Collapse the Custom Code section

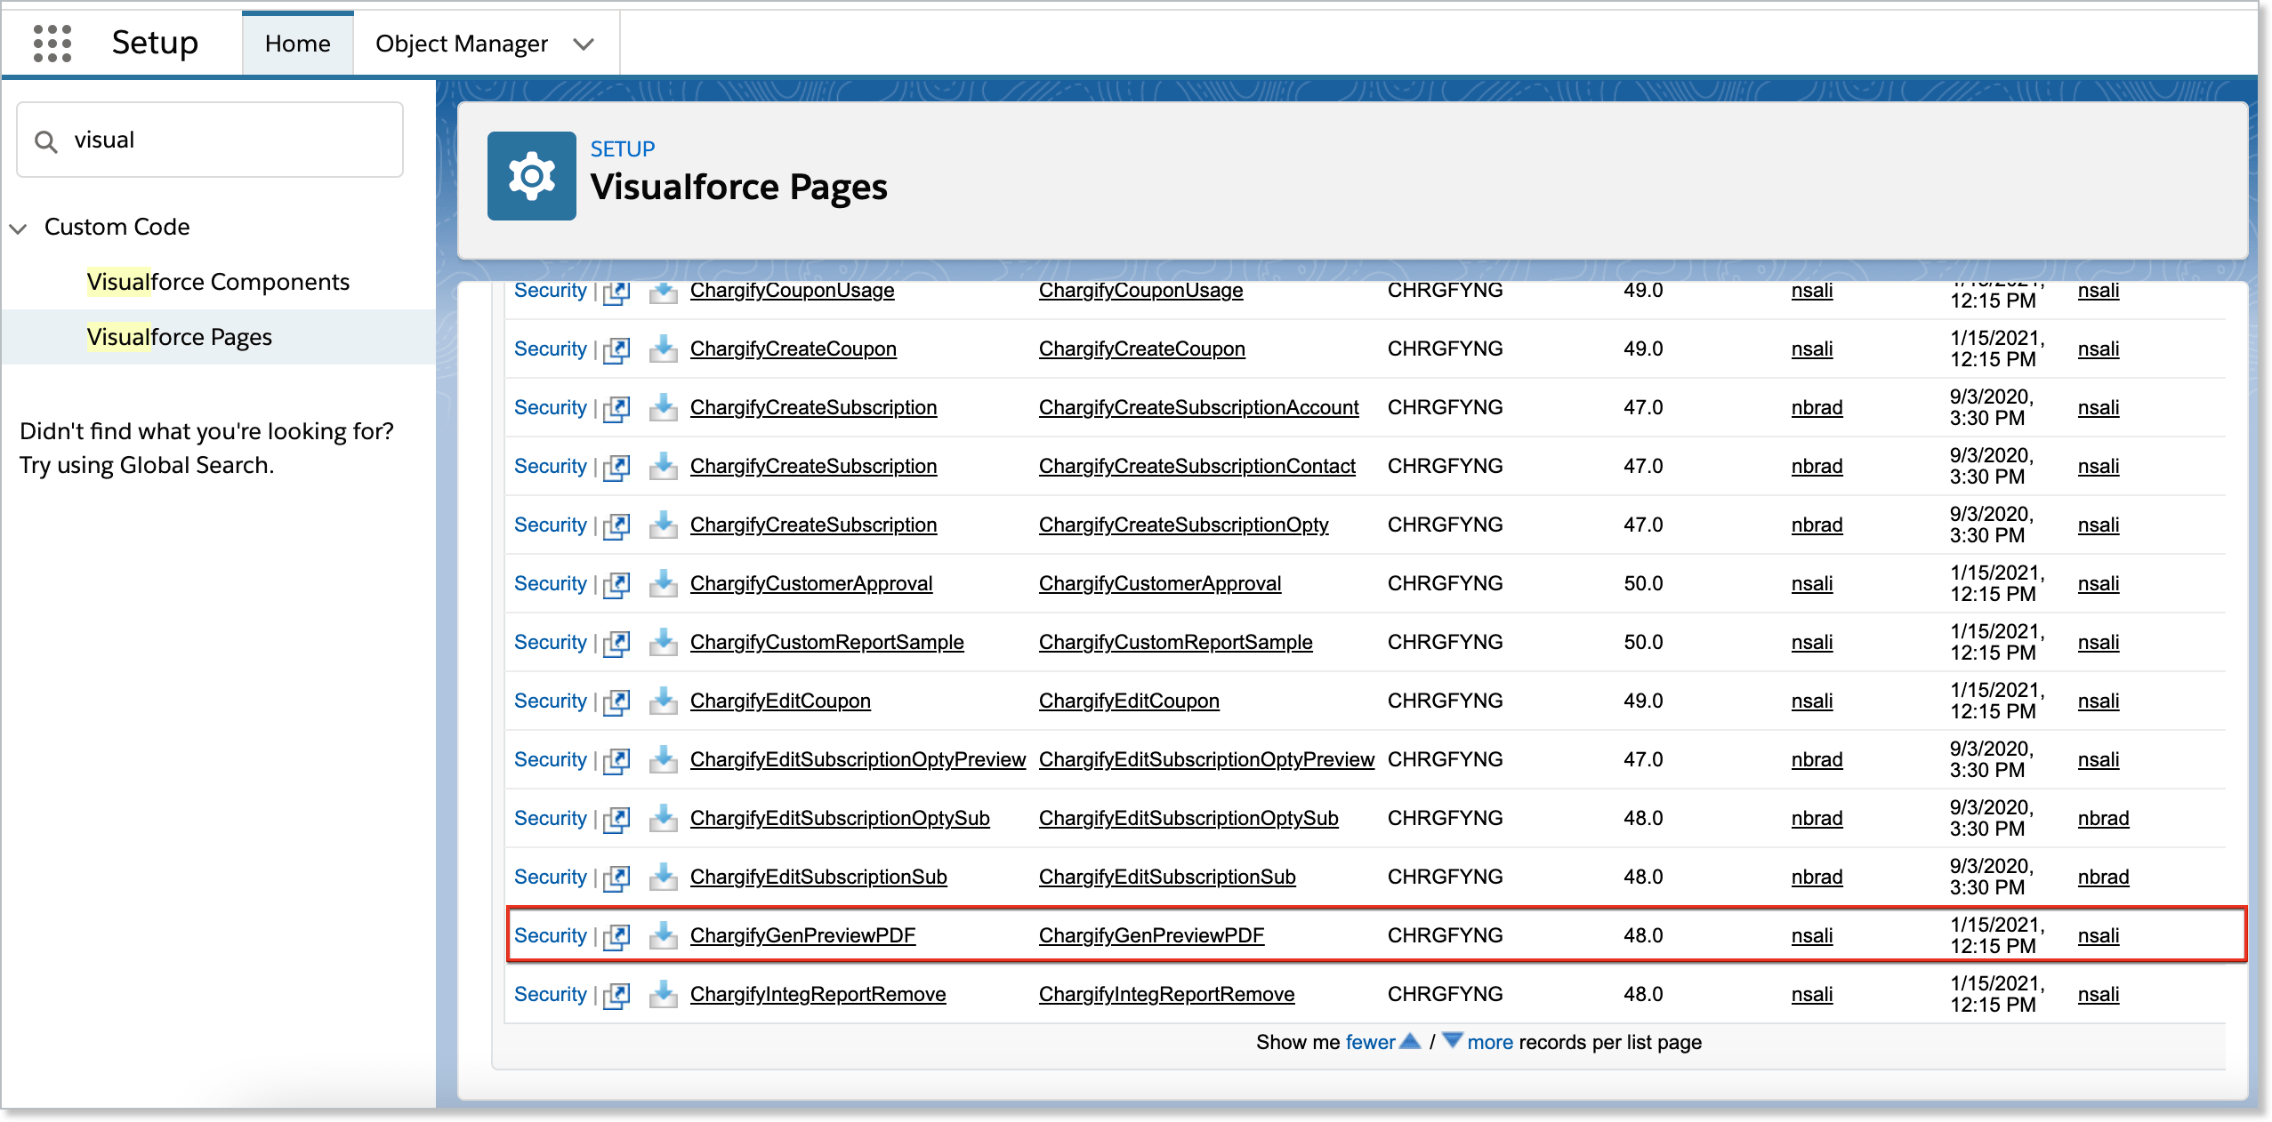[18, 228]
